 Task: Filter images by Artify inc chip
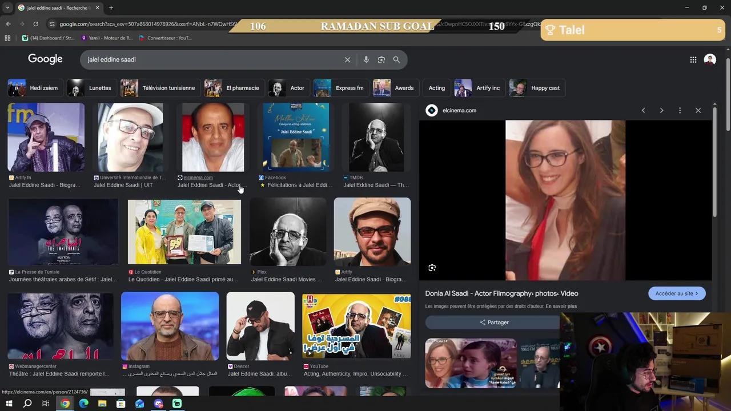(x=479, y=88)
